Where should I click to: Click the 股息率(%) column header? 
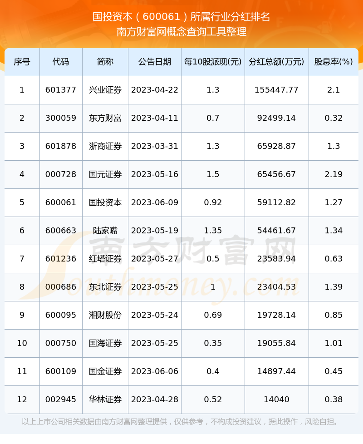[x=334, y=62]
